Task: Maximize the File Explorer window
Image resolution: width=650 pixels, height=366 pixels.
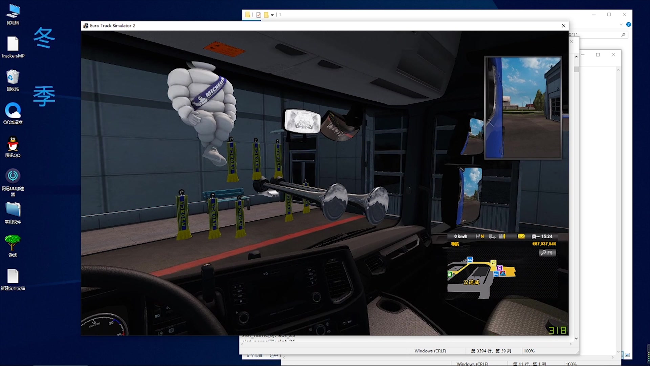Action: point(609,15)
